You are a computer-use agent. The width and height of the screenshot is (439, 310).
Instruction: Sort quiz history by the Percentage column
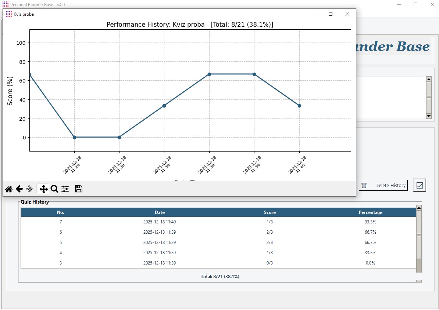click(x=371, y=212)
